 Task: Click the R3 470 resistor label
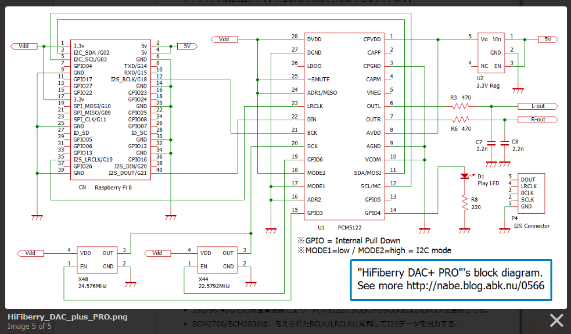(x=461, y=98)
